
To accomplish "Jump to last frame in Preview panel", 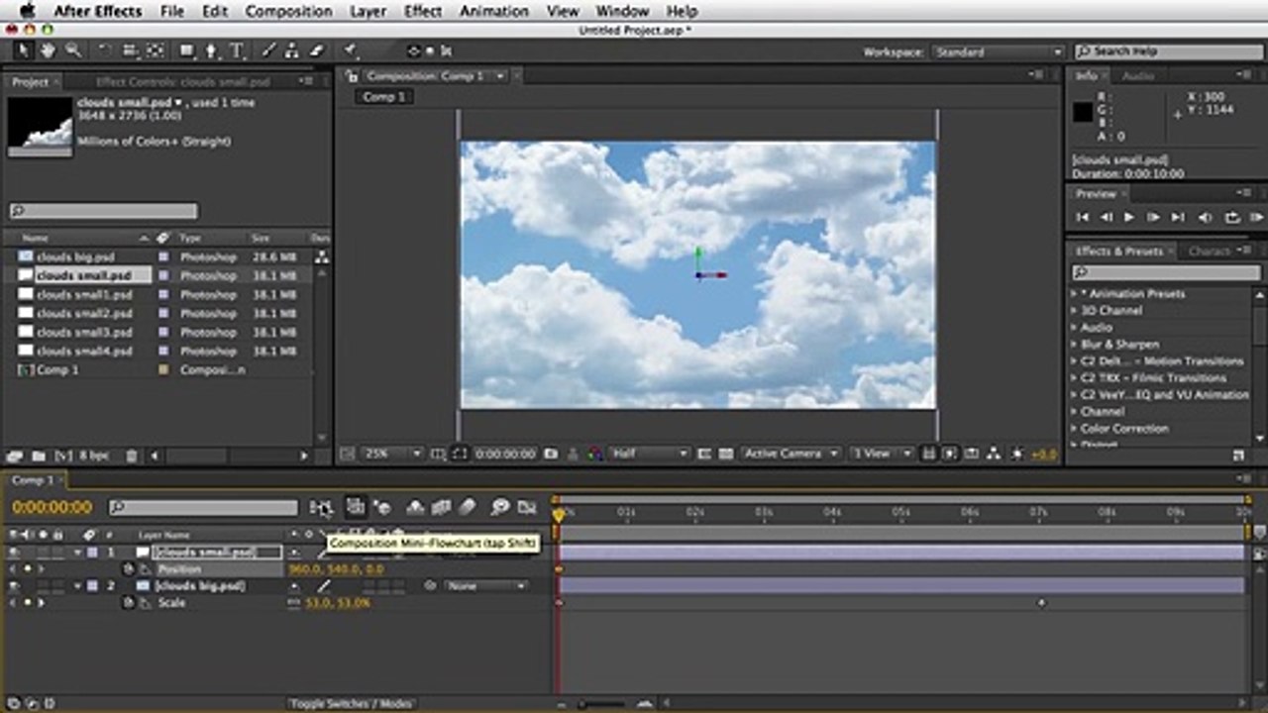I will tap(1178, 217).
